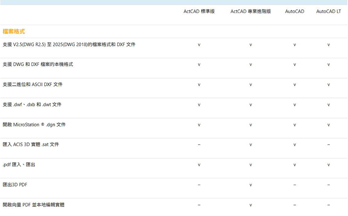Click the checkmark for .pdf 匯入、匯出 under AutoCAD

click(294, 165)
